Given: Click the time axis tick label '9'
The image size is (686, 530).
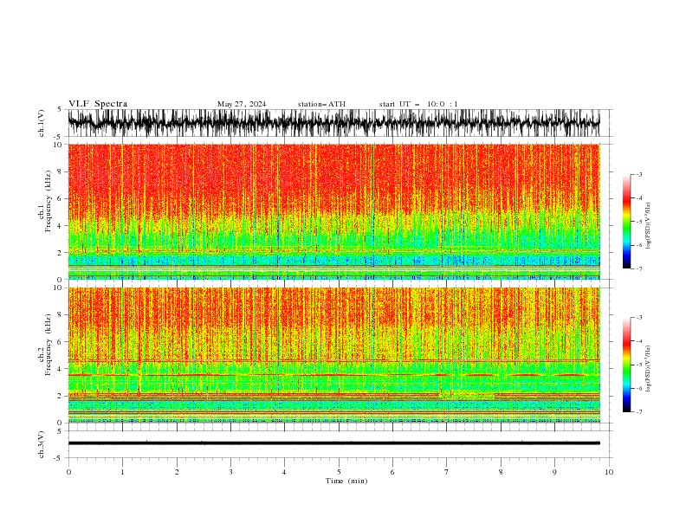Looking at the screenshot, I should tap(554, 472).
